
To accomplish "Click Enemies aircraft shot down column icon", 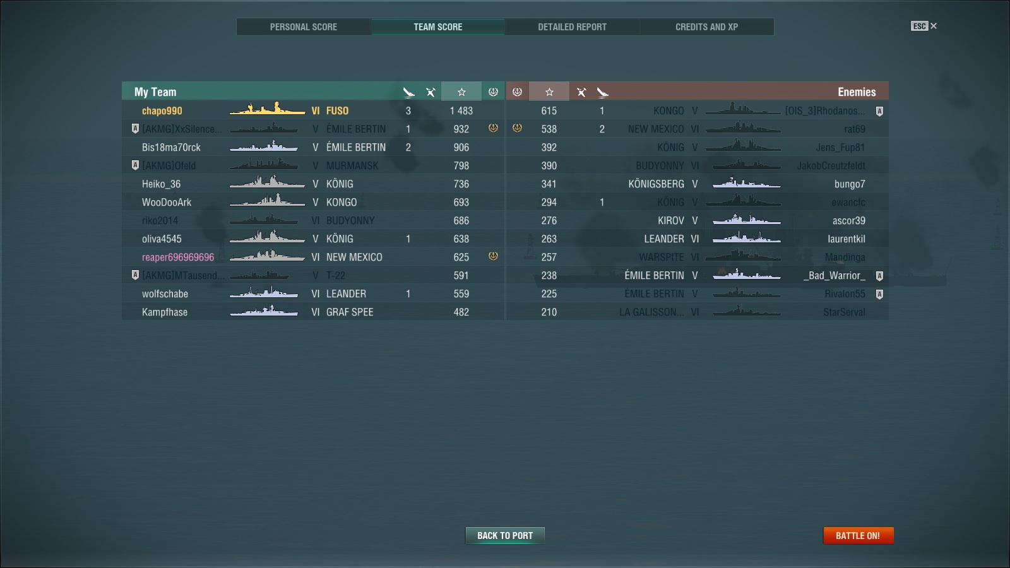I will coord(602,92).
